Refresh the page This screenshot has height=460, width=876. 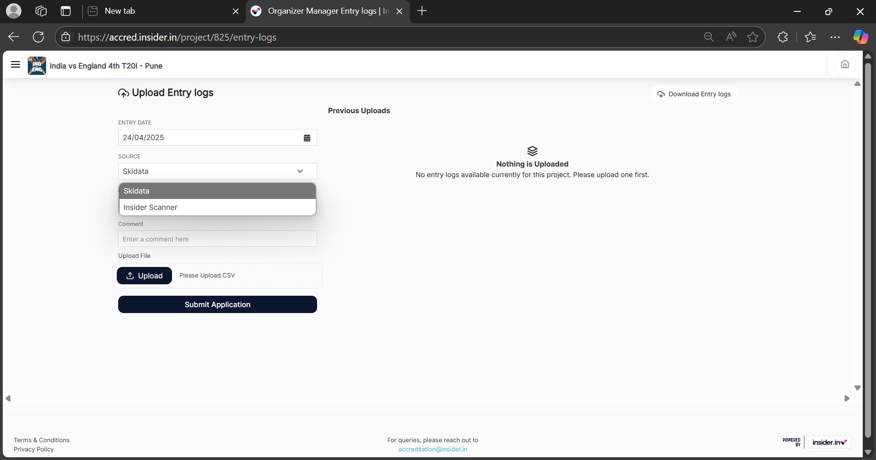point(38,37)
